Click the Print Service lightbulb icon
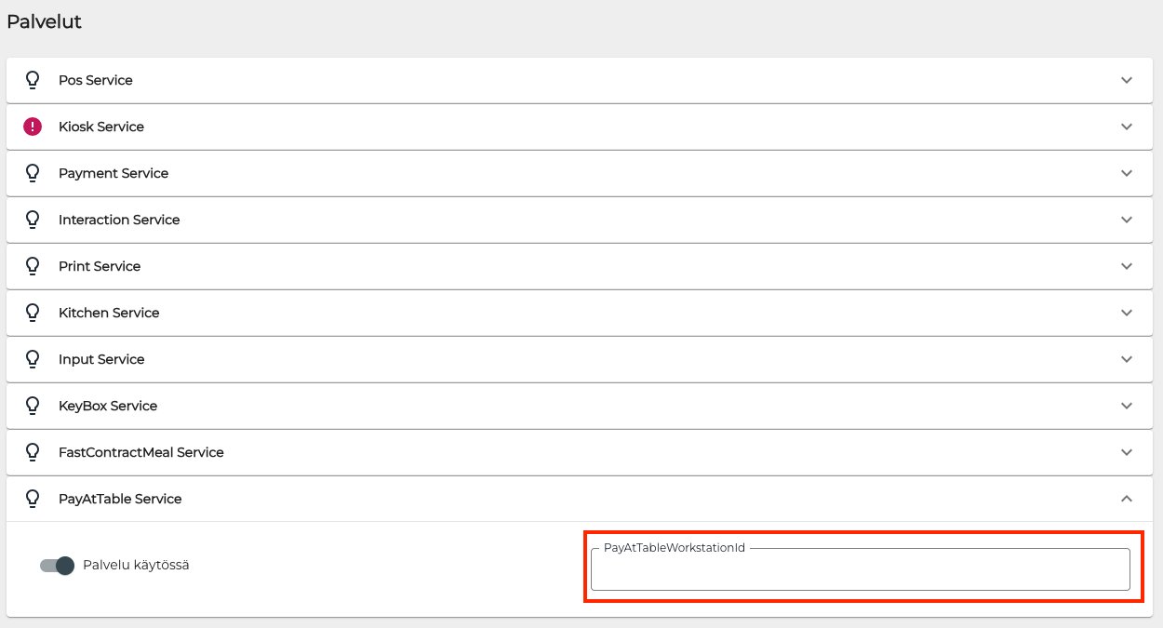This screenshot has height=628, width=1163. pos(33,266)
